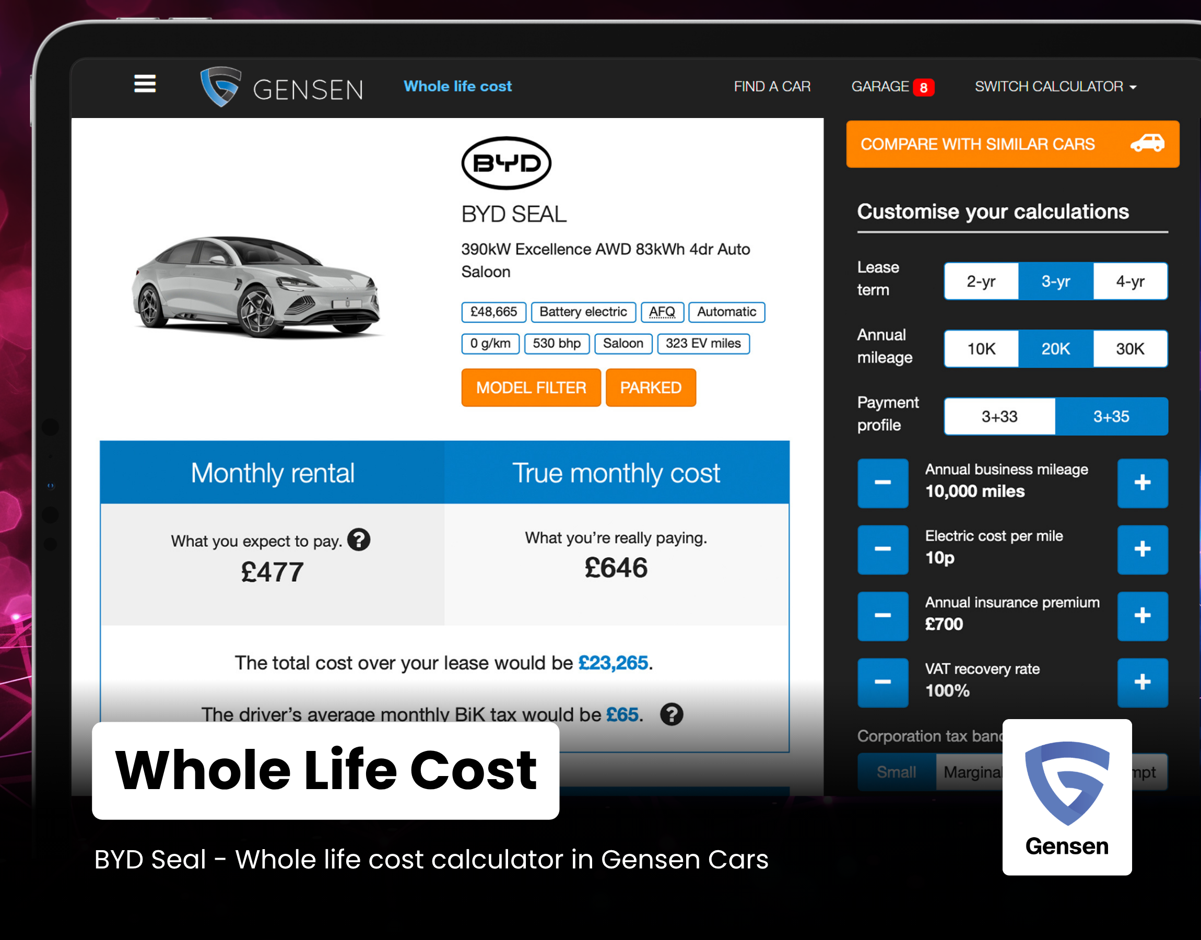Click the Gensen shield logo in header

(220, 86)
